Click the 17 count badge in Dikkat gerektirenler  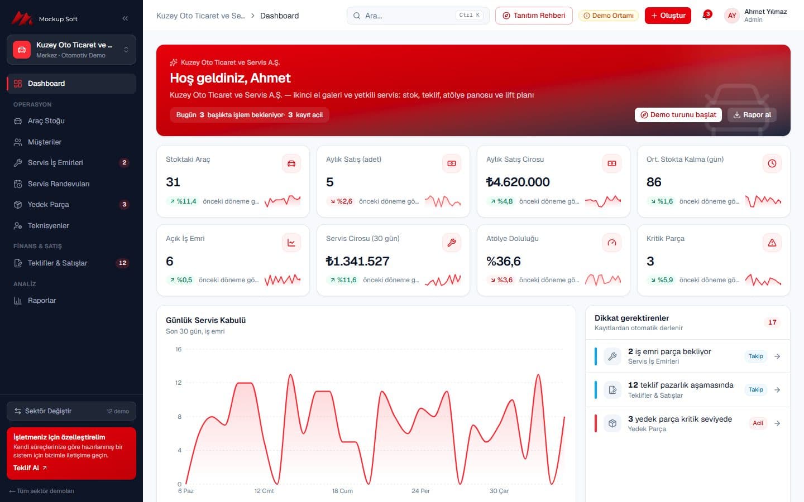point(772,322)
